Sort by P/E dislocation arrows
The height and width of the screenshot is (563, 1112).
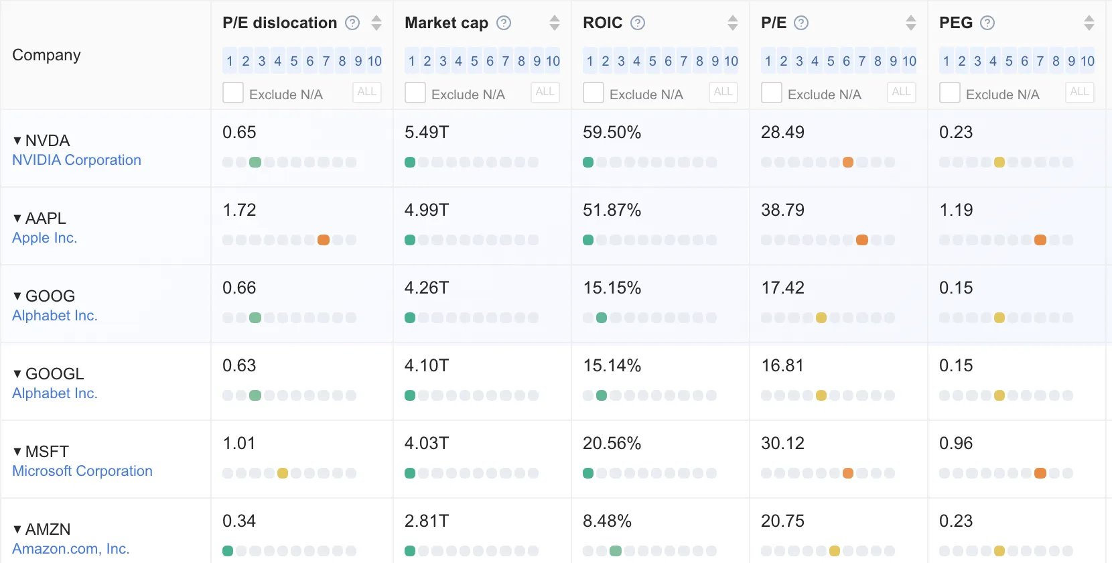point(376,23)
